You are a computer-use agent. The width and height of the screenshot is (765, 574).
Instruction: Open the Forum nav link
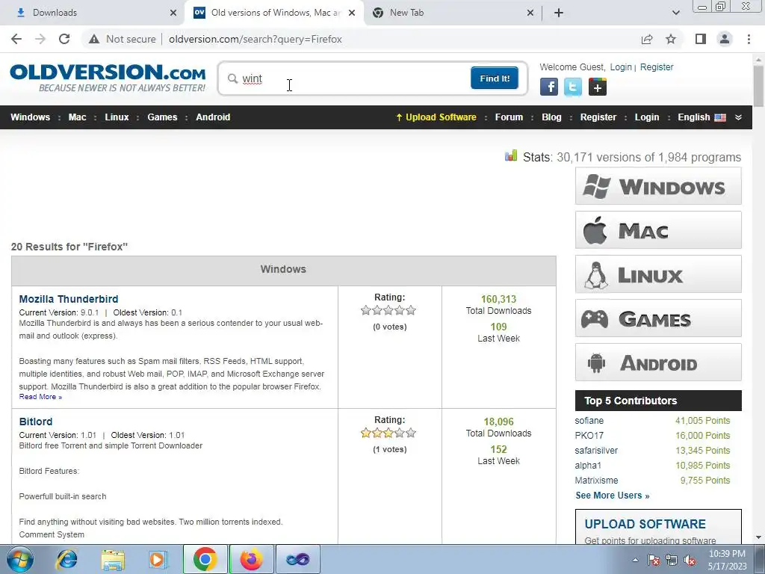(509, 117)
